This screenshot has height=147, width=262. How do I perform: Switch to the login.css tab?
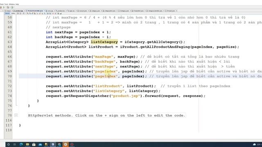(72, 11)
